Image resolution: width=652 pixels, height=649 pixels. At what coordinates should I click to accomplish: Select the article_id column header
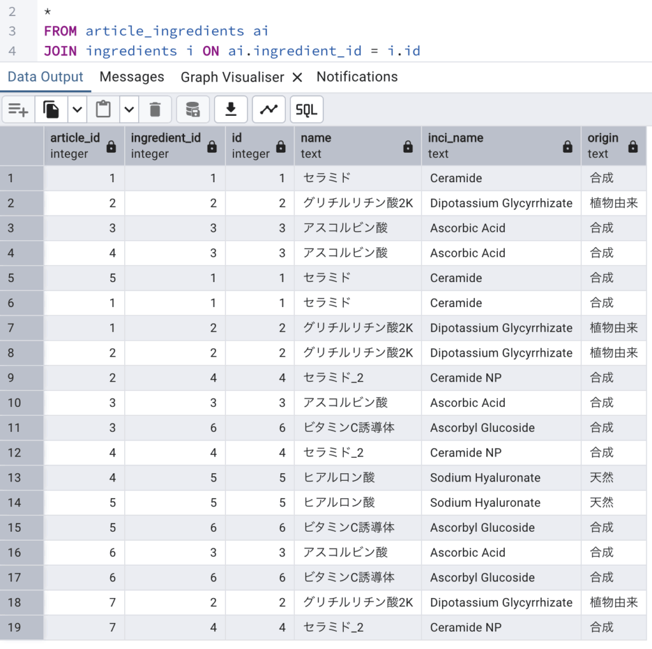(x=84, y=146)
